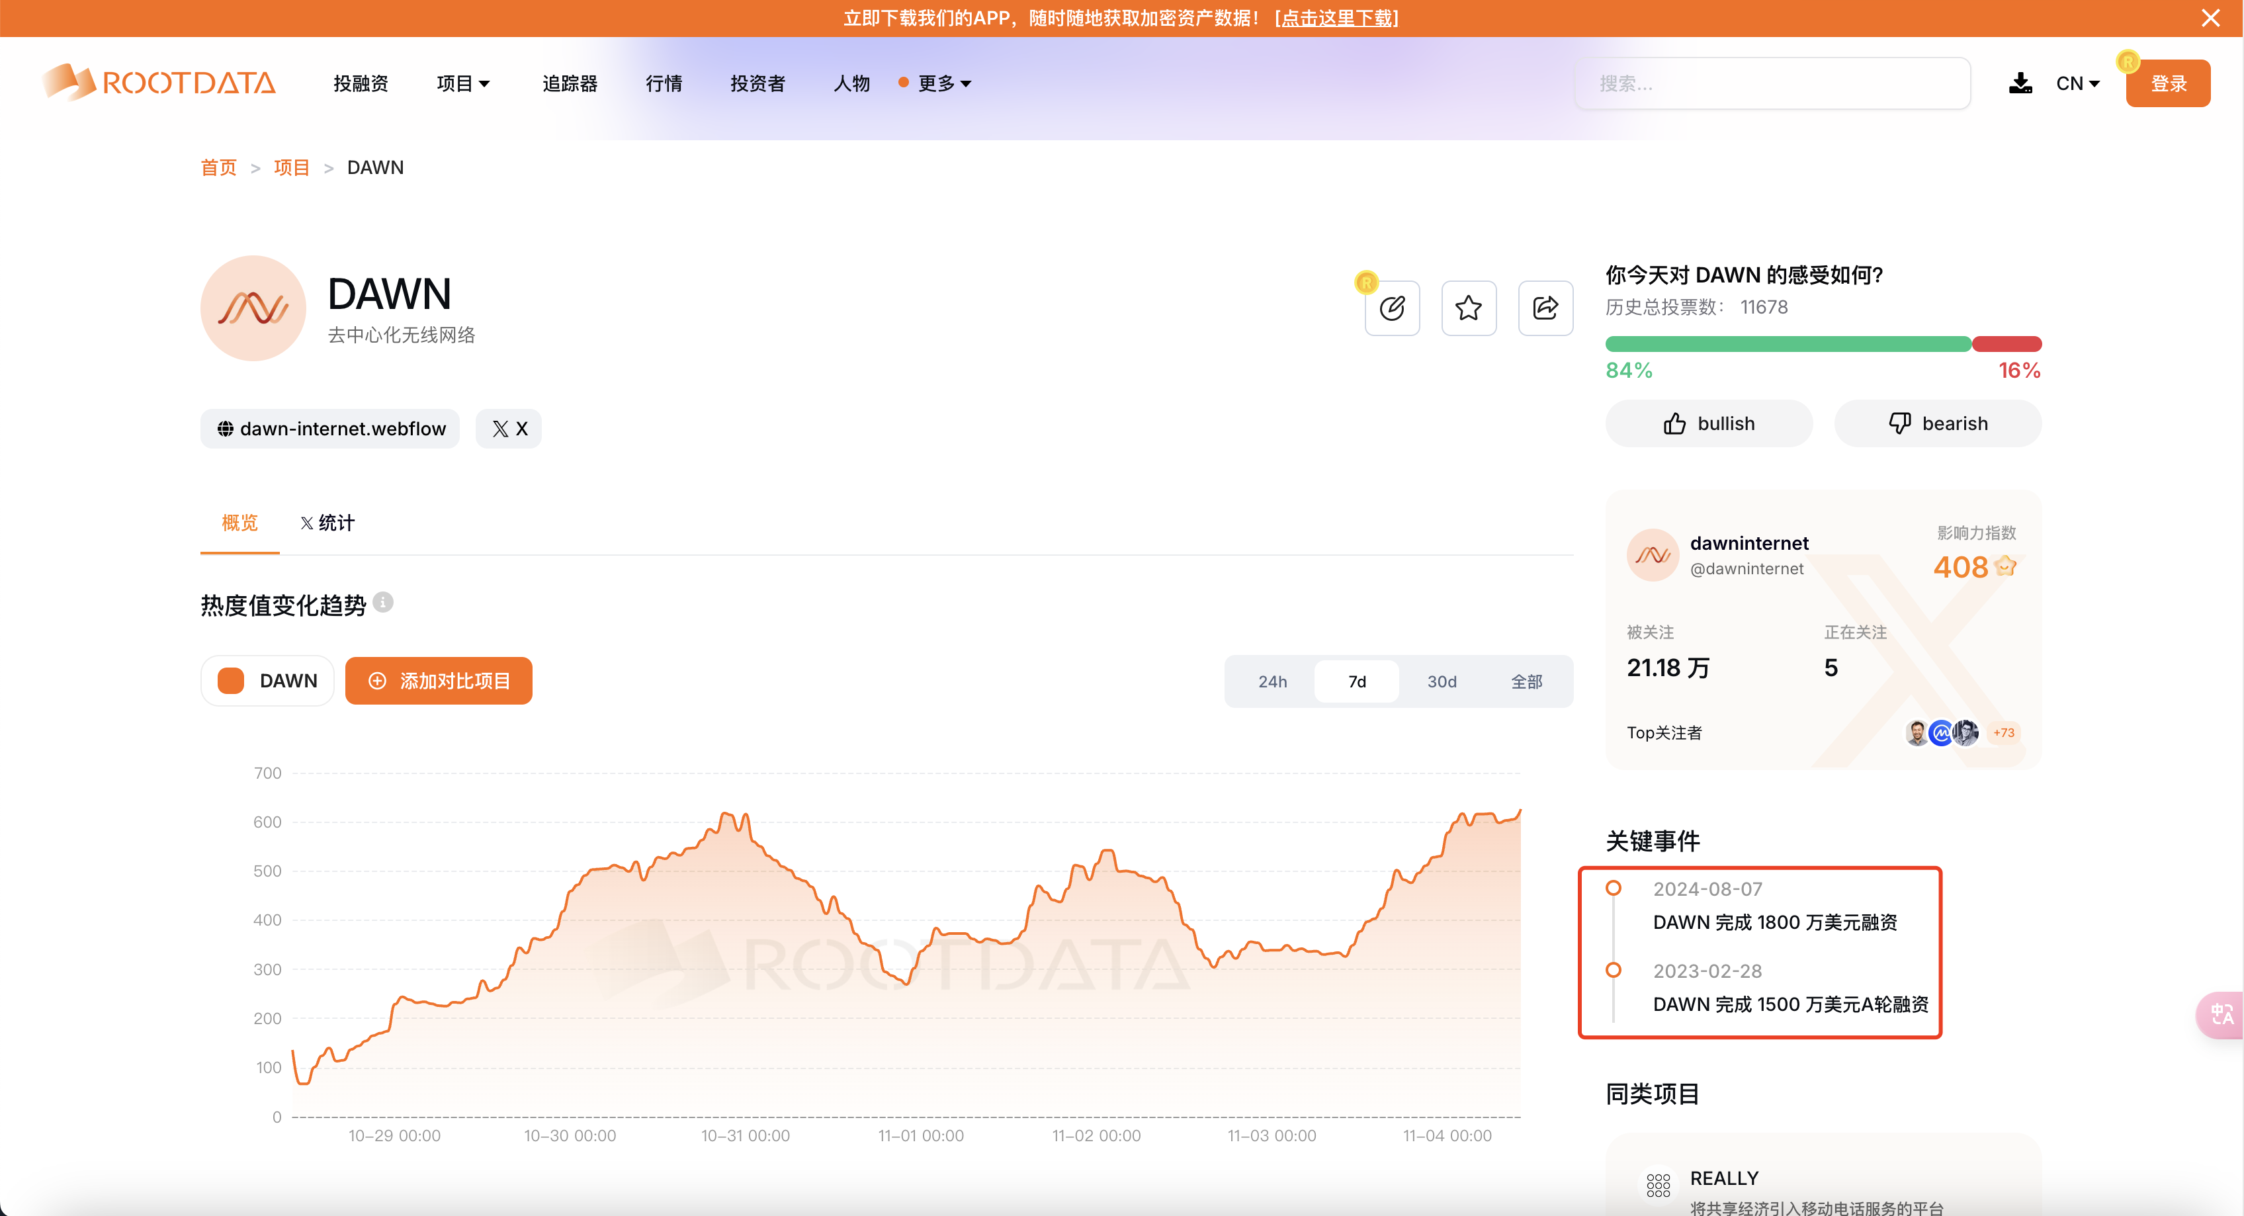This screenshot has width=2244, height=1216.
Task: Click the green bullish vote bar
Action: [1788, 344]
